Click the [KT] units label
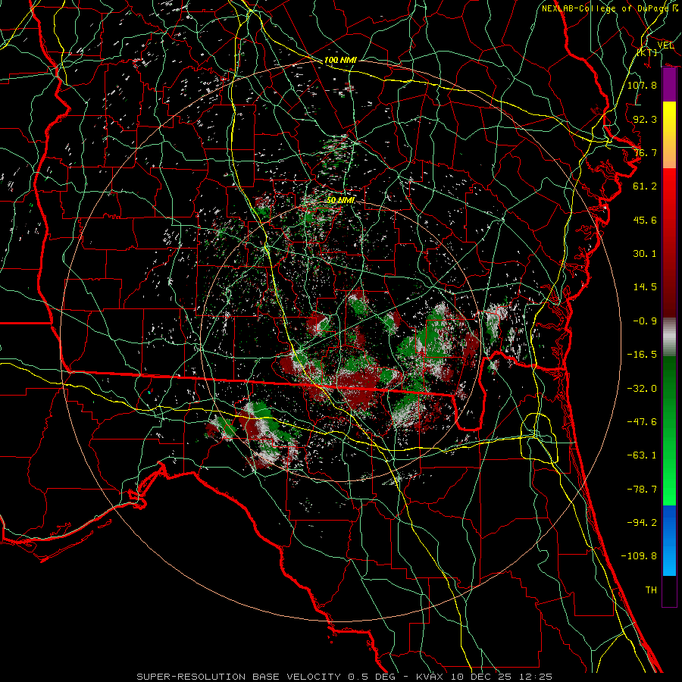 [x=647, y=53]
